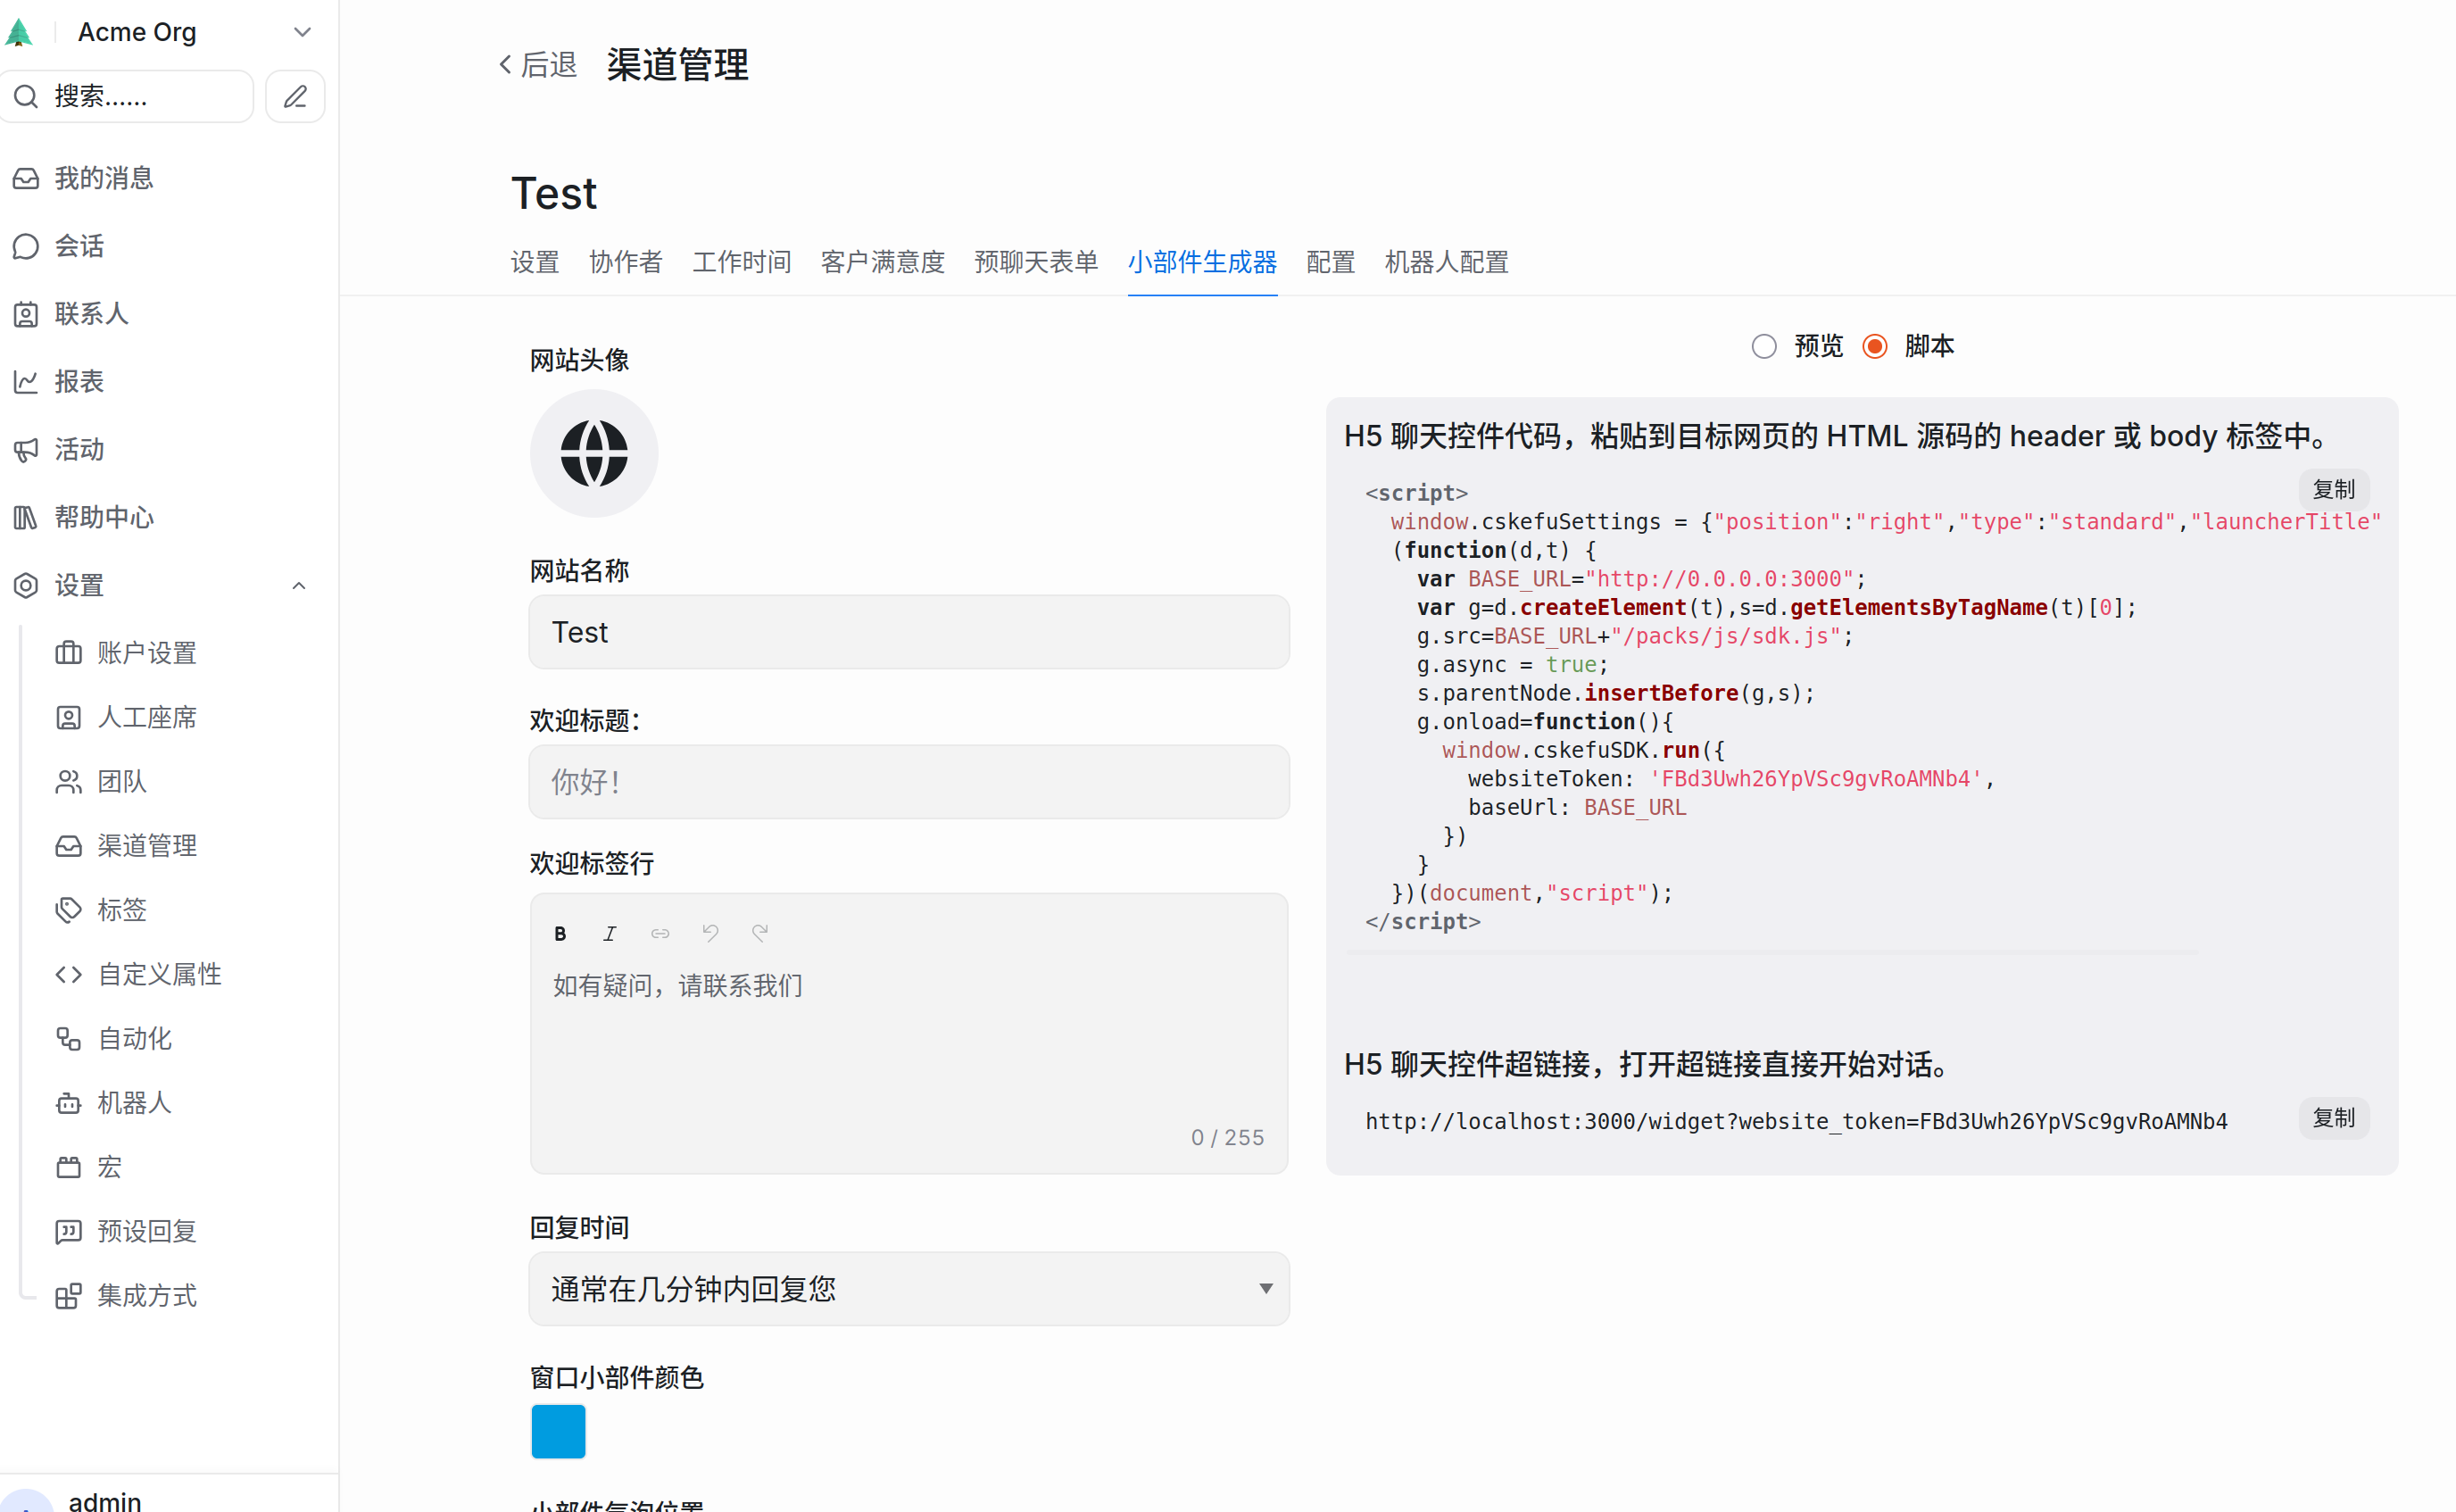The height and width of the screenshot is (1512, 2456).
Task: Select the 脚本 script radio button
Action: (x=1874, y=346)
